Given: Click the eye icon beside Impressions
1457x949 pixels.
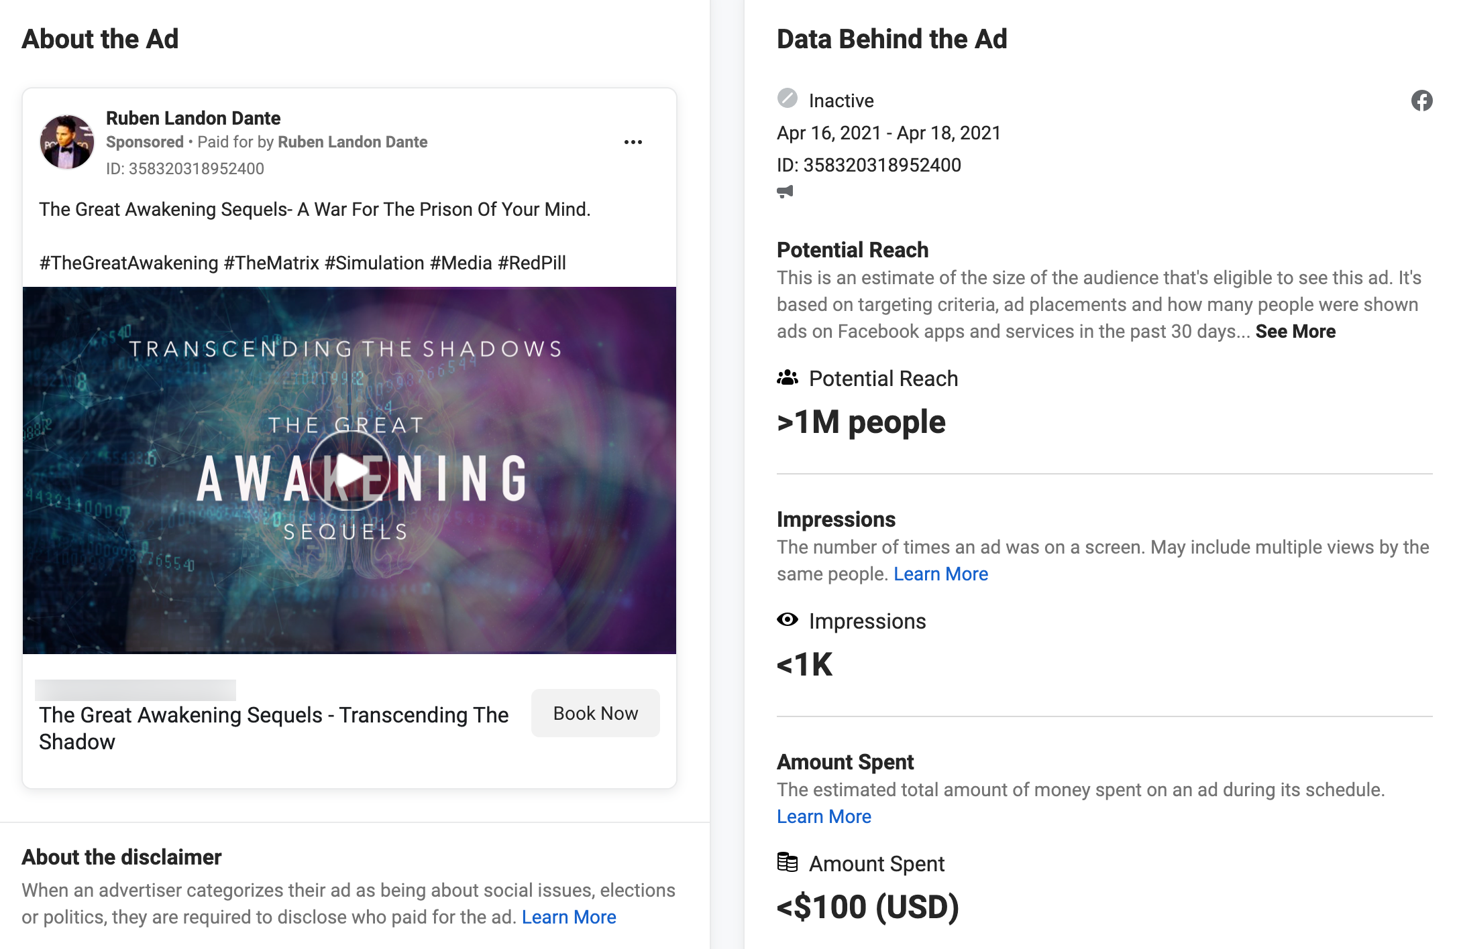Looking at the screenshot, I should point(788,621).
